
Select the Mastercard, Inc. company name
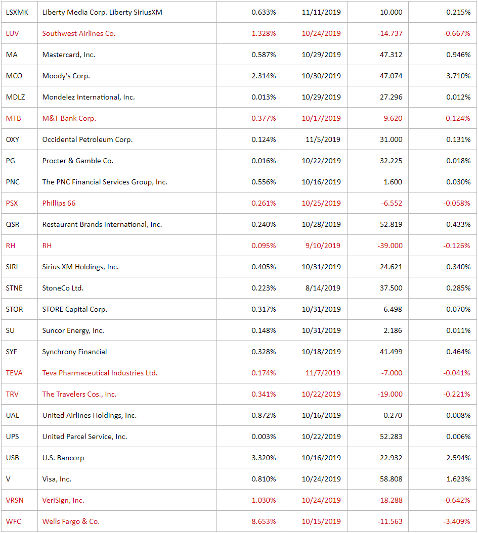68,55
